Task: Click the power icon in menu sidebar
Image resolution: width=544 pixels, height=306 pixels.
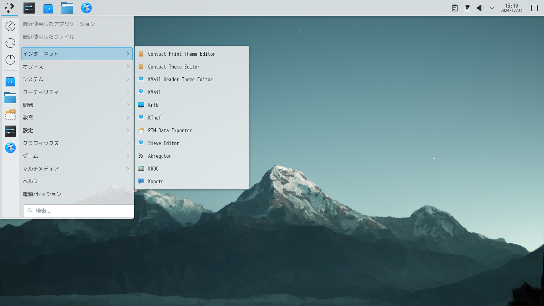Action: click(x=10, y=60)
